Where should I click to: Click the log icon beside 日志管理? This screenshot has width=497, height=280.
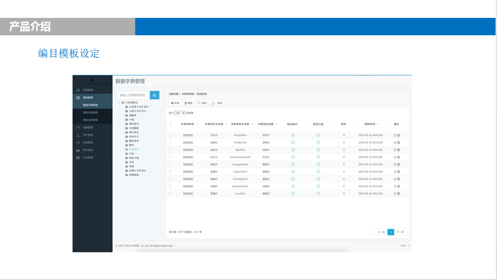click(78, 158)
